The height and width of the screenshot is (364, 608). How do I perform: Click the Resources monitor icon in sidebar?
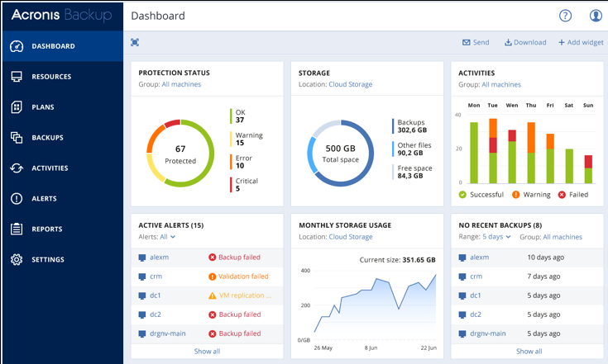point(17,77)
